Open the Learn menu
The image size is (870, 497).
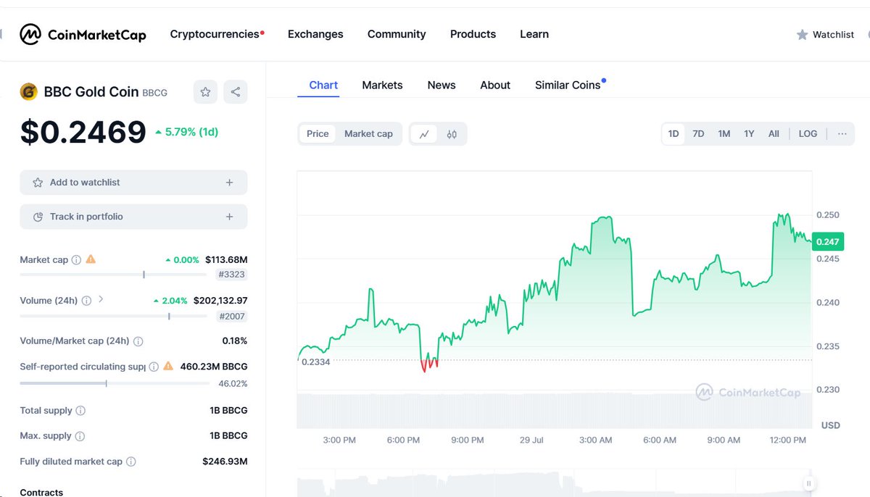[x=534, y=34]
